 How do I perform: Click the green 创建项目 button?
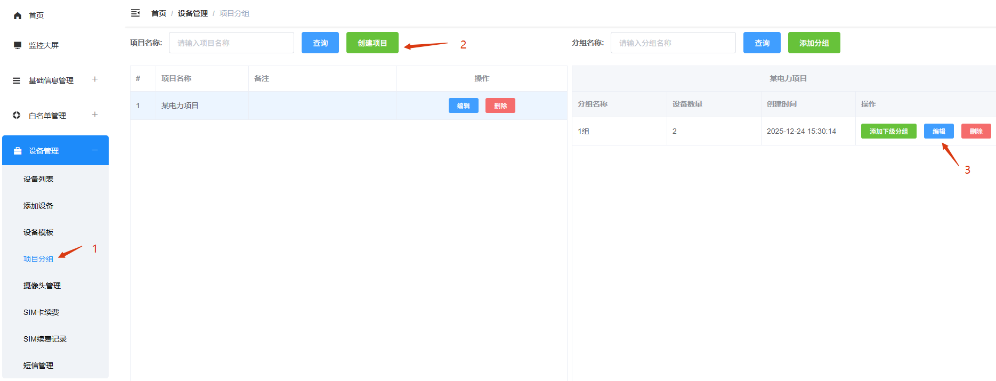click(373, 43)
